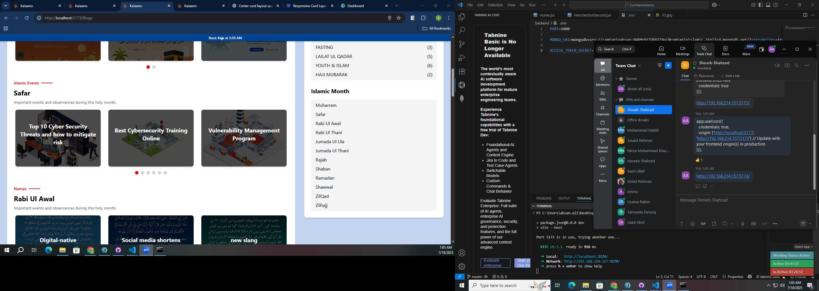
Task: Toggle VS Code secondary side bar layout button
Action: 776,5
